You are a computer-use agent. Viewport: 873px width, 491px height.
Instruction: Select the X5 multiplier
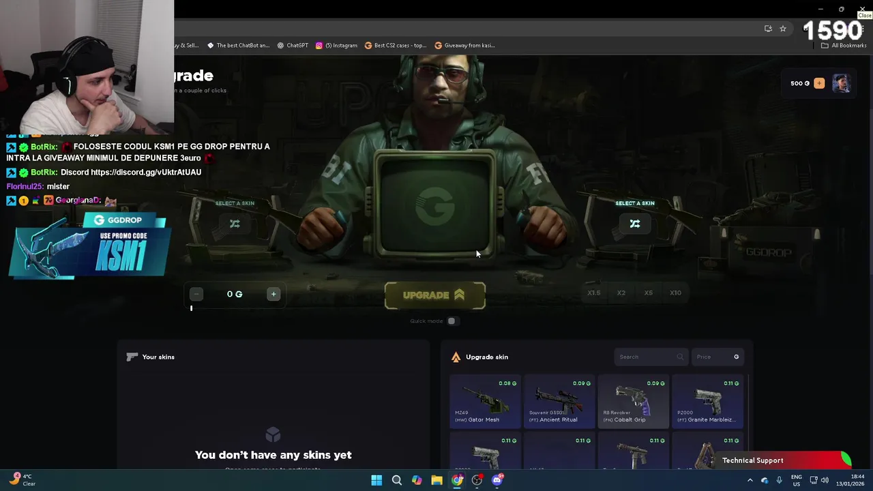648,293
